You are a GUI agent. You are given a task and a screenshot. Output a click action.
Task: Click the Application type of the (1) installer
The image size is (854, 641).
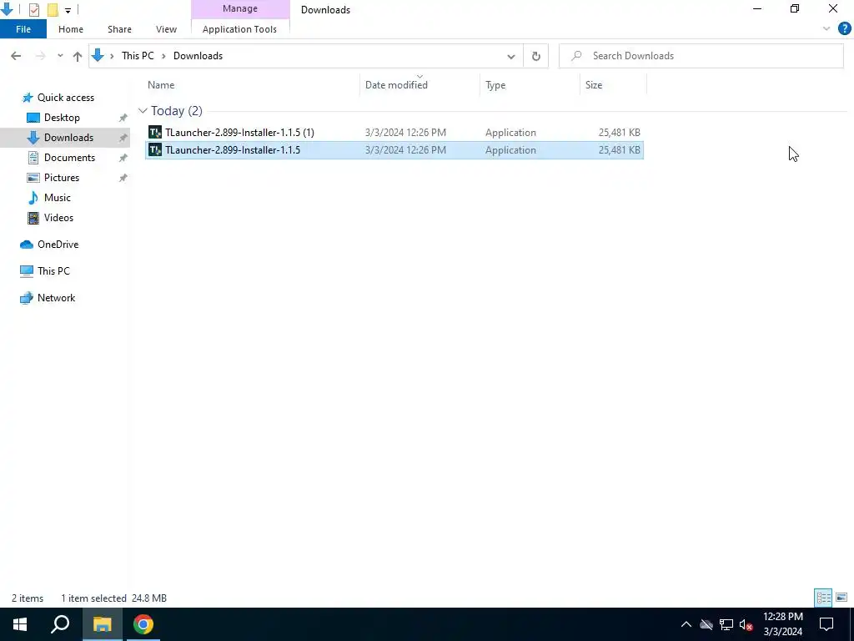click(x=510, y=133)
